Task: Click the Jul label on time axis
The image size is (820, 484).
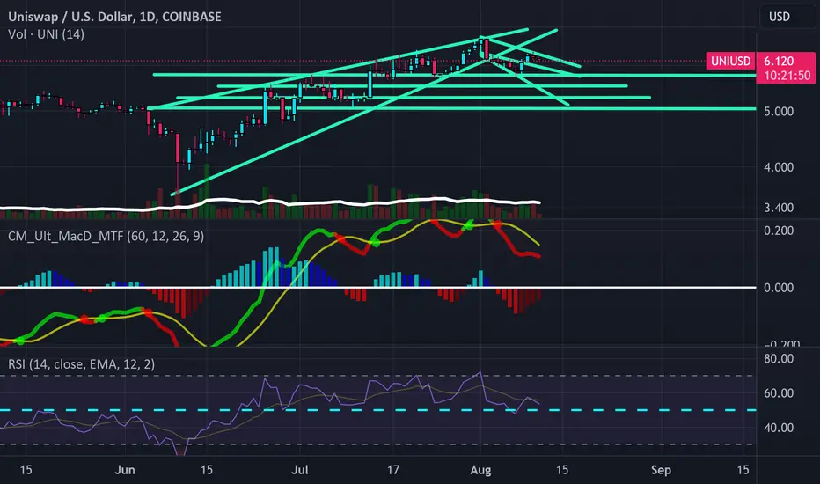Action: [300, 470]
